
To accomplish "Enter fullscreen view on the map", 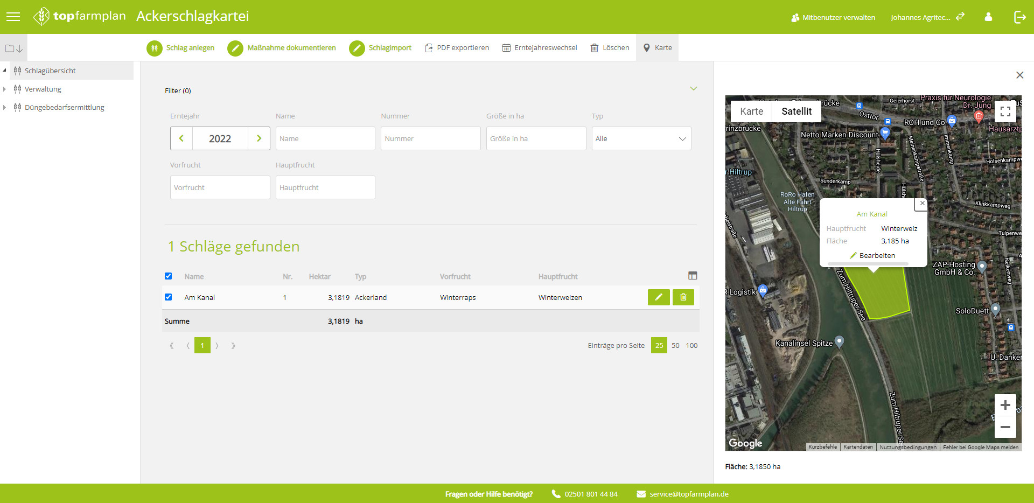I will 1005,111.
